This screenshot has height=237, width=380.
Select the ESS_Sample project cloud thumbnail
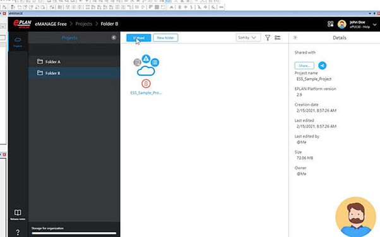tap(146, 71)
